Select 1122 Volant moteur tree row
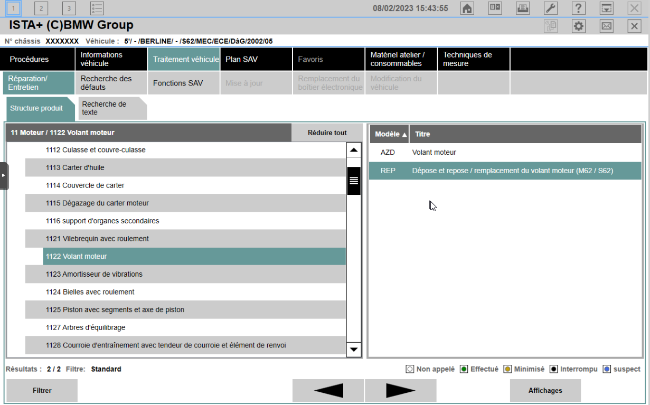This screenshot has width=650, height=405. point(194,257)
